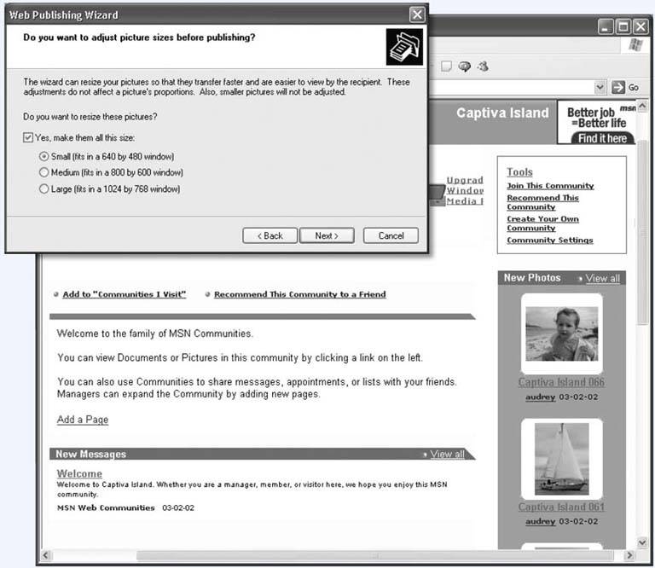Select Medium 800 by 600 option
Viewport: 655px width, 568px height.
(x=44, y=172)
